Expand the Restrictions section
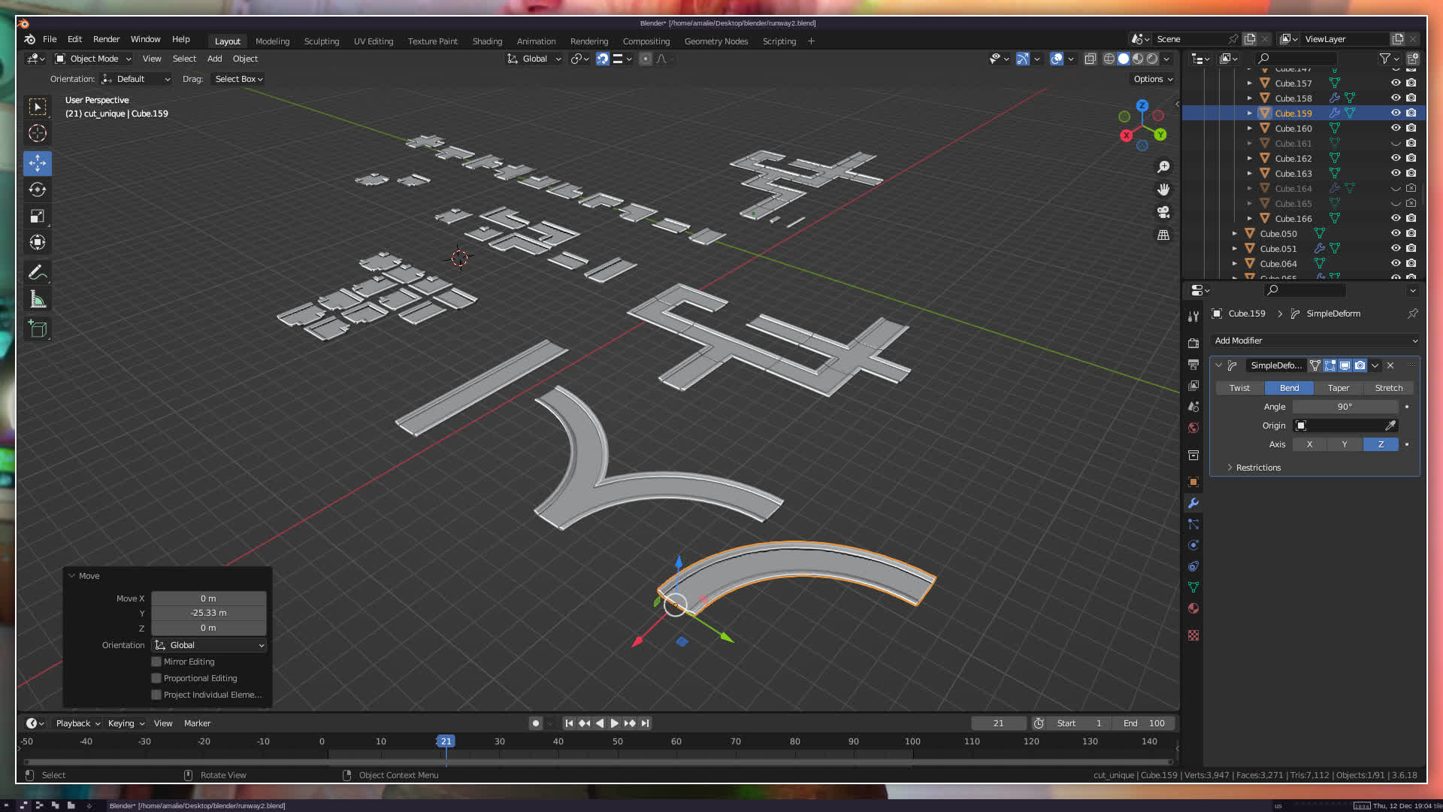1443x812 pixels. click(1257, 468)
